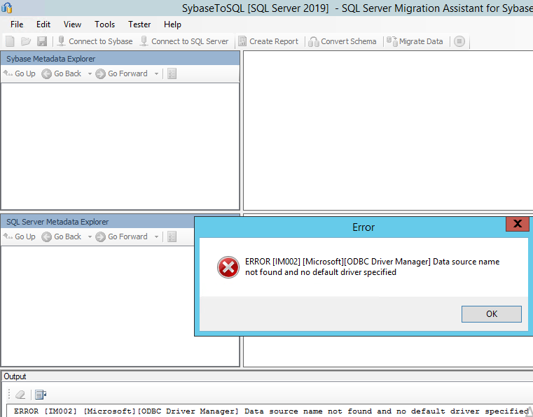Open the Edit menu
533x417 pixels.
pyautogui.click(x=43, y=24)
